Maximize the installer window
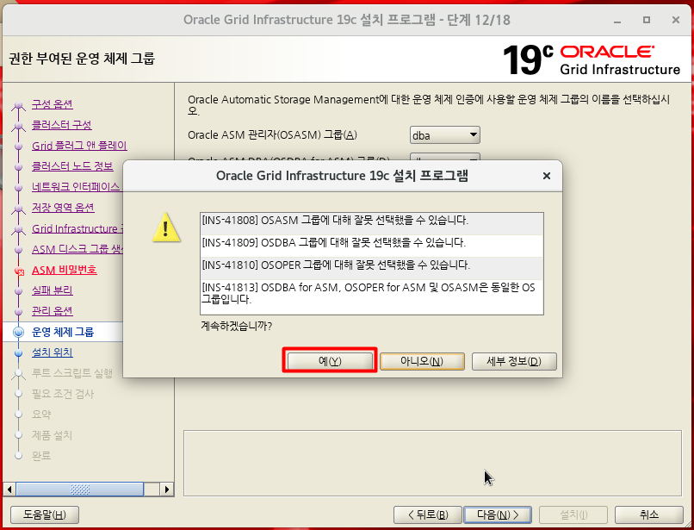 tap(647, 21)
